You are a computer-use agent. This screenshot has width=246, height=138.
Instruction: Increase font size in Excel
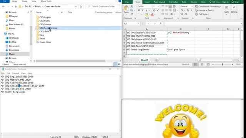(154, 10)
